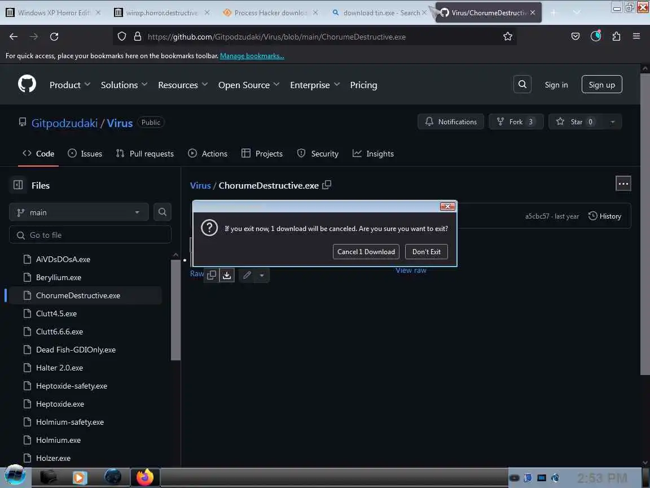Open the Firefox icon in the taskbar
This screenshot has width=650, height=488.
[144, 477]
